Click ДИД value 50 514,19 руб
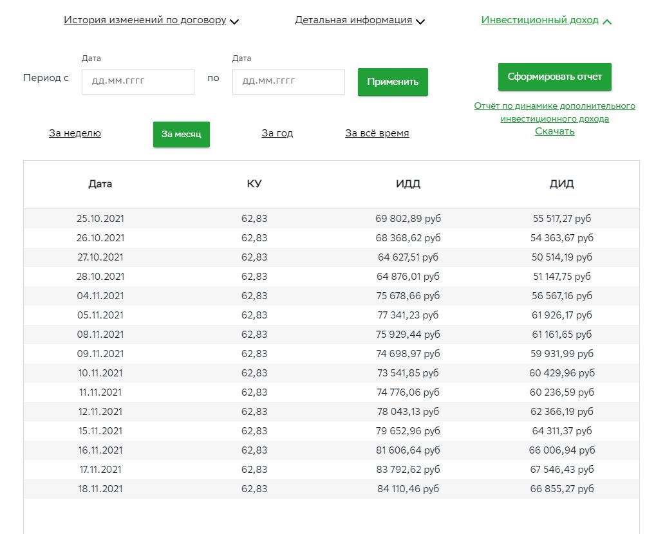 click(562, 257)
